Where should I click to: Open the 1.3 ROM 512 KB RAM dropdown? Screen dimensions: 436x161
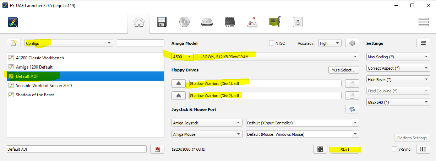click(x=278, y=57)
